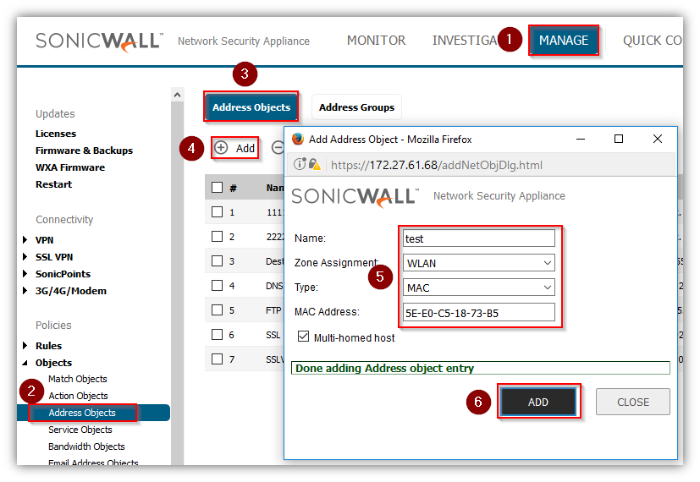Image resolution: width=700 pixels, height=482 pixels.
Task: Open the MONITOR top menu
Action: point(376,41)
